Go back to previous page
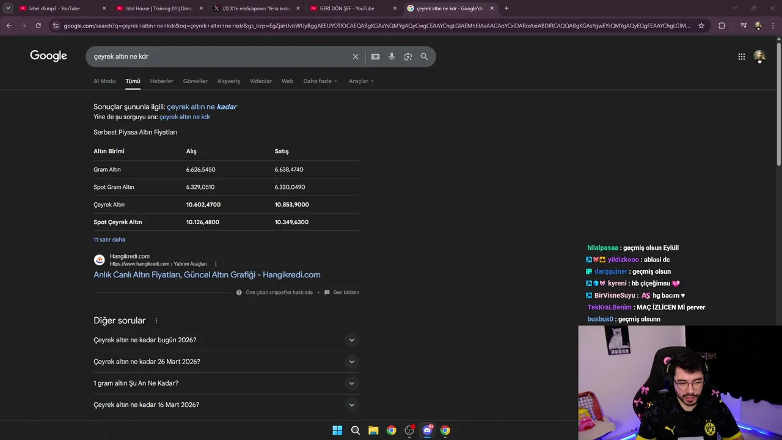Screen dimensions: 782x440 pos(9,26)
